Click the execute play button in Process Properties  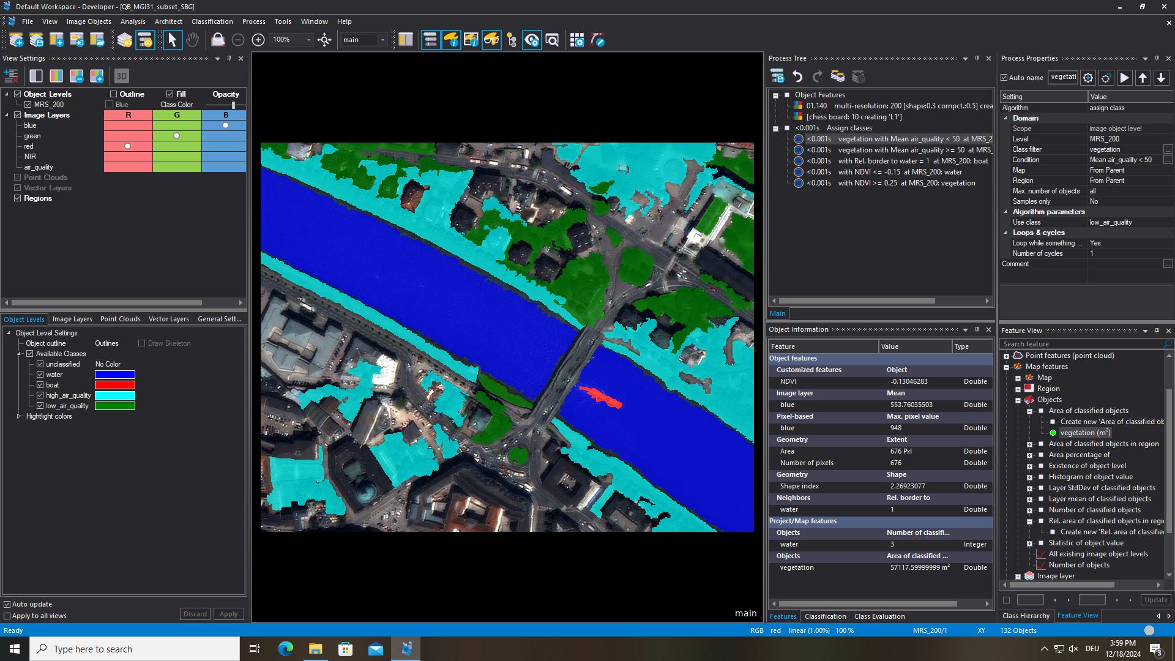(x=1124, y=78)
